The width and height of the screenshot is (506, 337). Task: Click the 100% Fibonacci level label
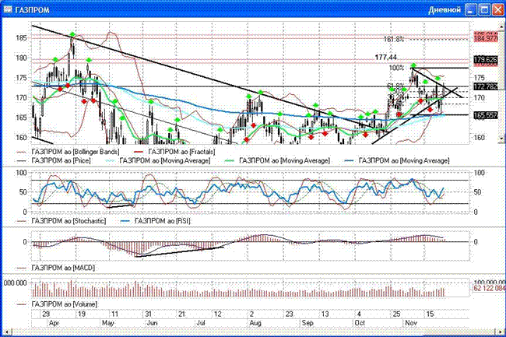(396, 68)
